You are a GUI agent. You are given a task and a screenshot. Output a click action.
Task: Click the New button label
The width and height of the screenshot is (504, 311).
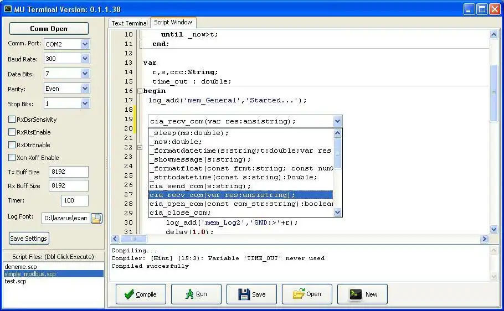click(x=371, y=294)
